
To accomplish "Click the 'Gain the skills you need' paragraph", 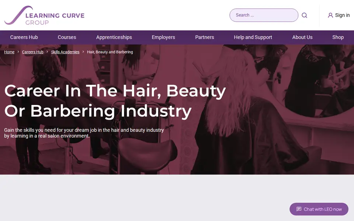I will pos(84,133).
